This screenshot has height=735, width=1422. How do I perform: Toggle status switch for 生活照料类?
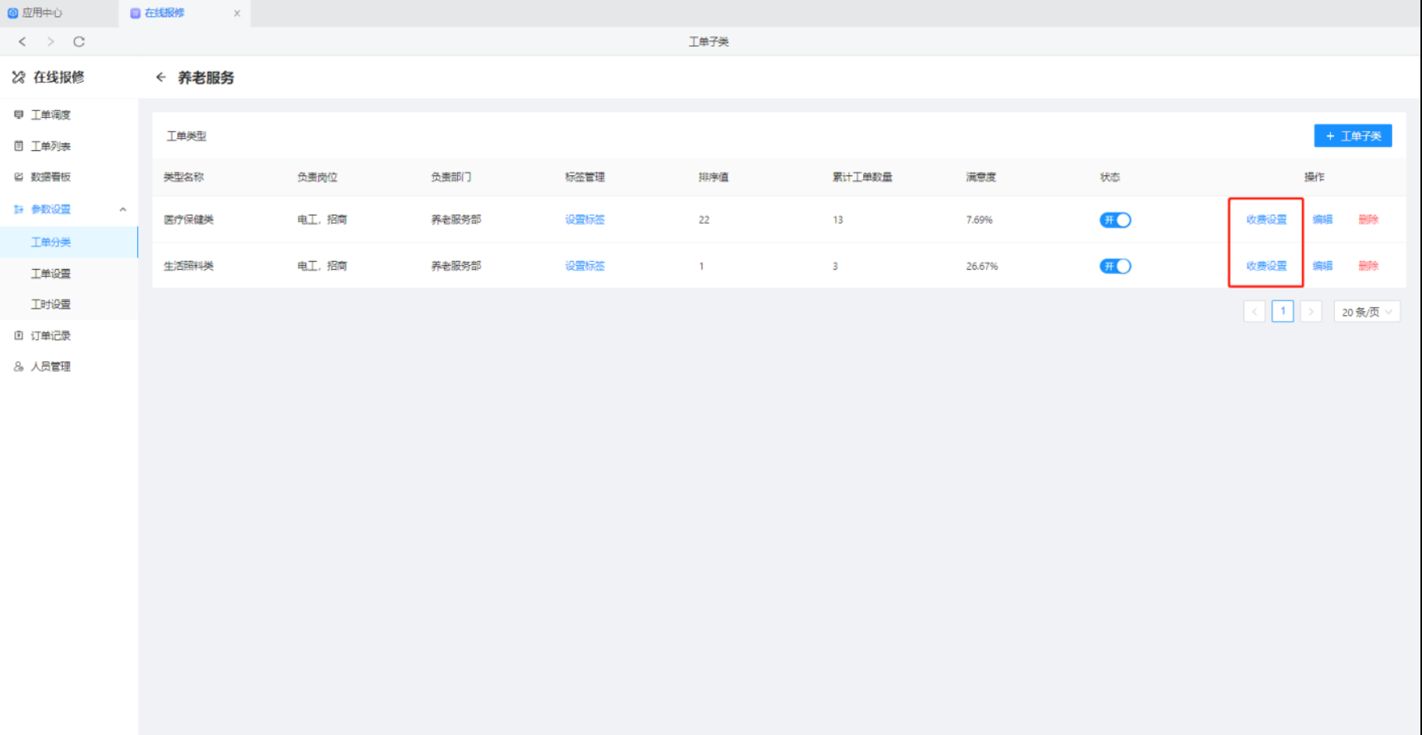point(1115,266)
